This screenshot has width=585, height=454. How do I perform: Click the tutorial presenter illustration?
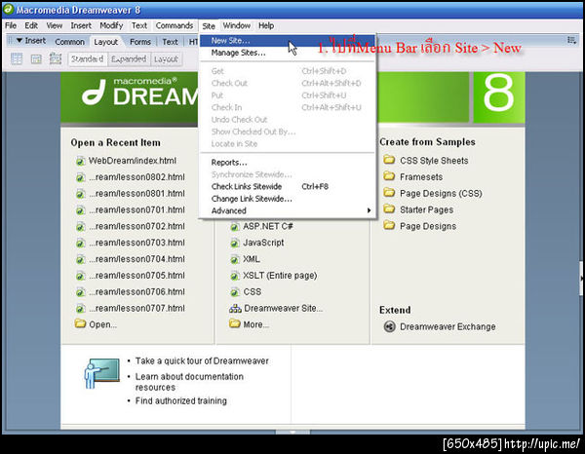click(101, 373)
